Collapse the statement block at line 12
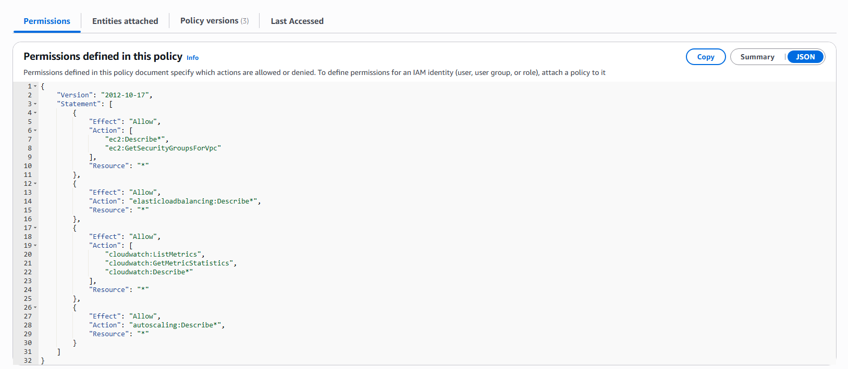Viewport: 848px width, 369px height. click(35, 183)
